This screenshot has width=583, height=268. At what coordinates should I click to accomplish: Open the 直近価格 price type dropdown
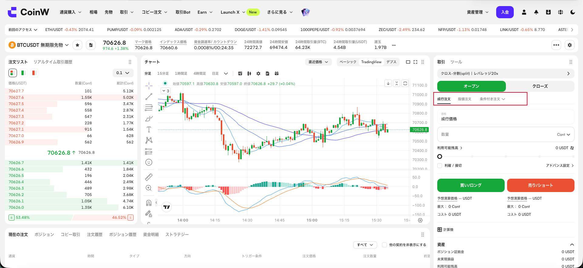(319, 62)
